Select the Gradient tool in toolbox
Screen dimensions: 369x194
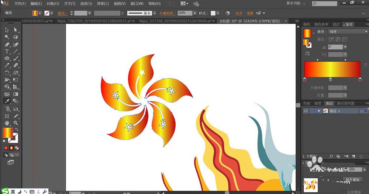(15, 94)
